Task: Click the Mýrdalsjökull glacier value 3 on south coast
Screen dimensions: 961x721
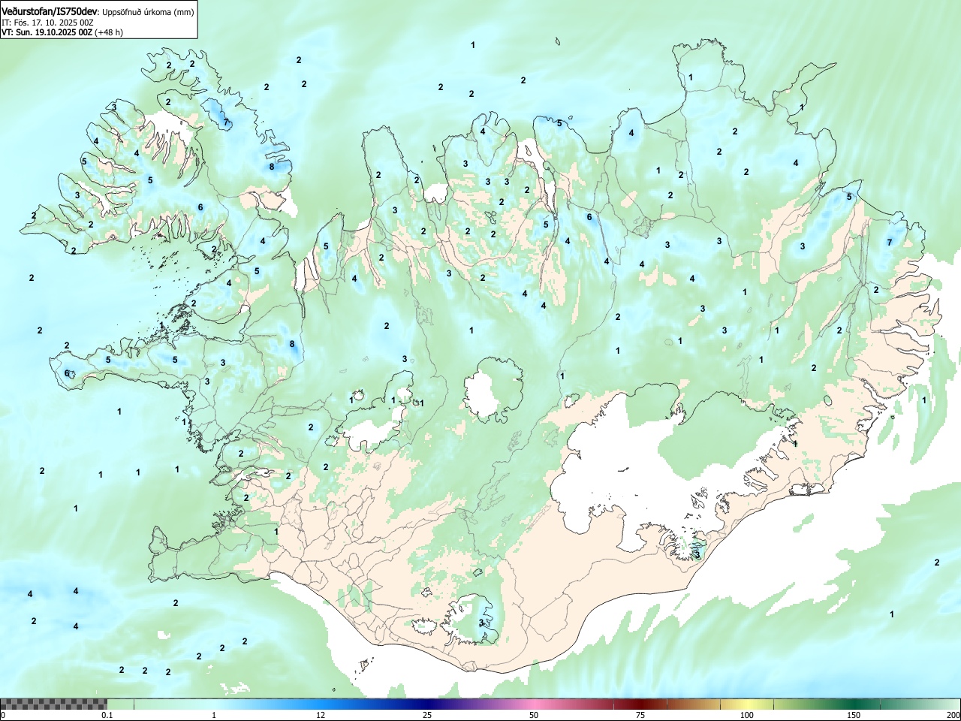Action: (x=480, y=623)
